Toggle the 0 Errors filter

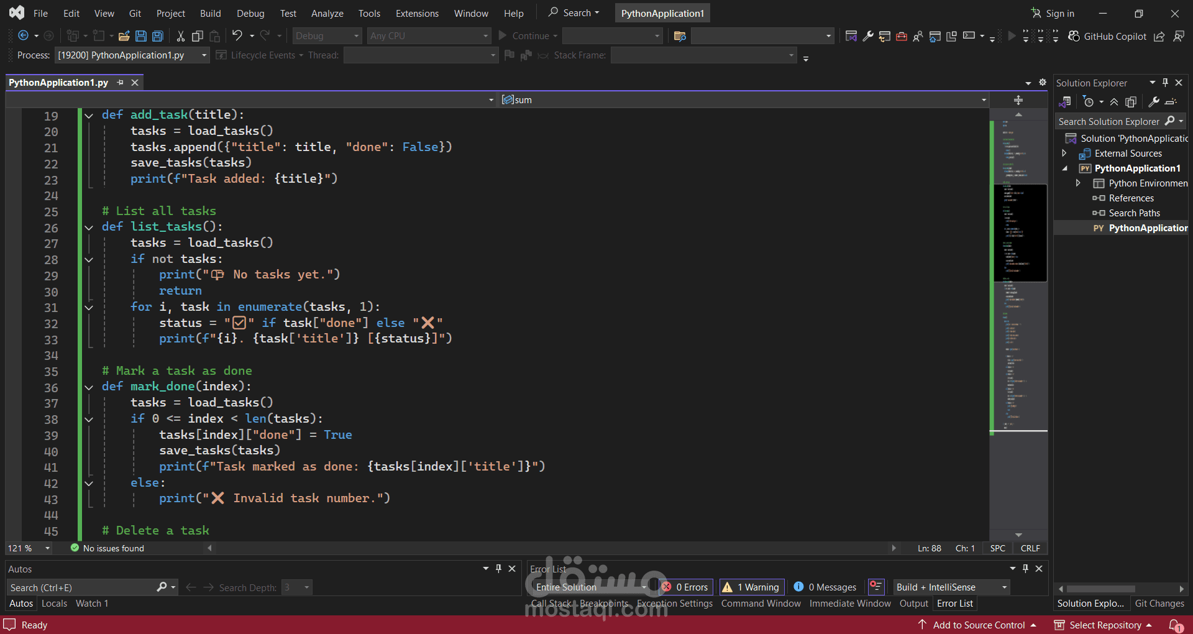pyautogui.click(x=685, y=587)
